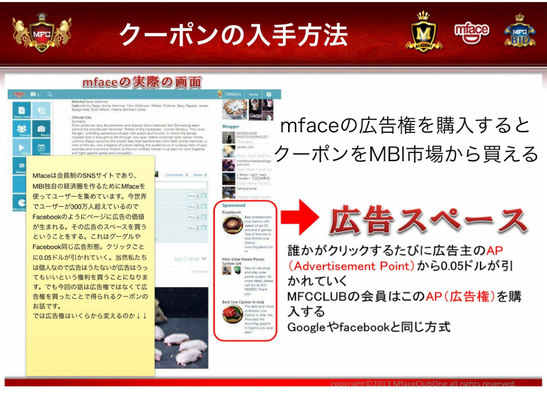
Task: Open the News Feed tile
Action: point(22,110)
